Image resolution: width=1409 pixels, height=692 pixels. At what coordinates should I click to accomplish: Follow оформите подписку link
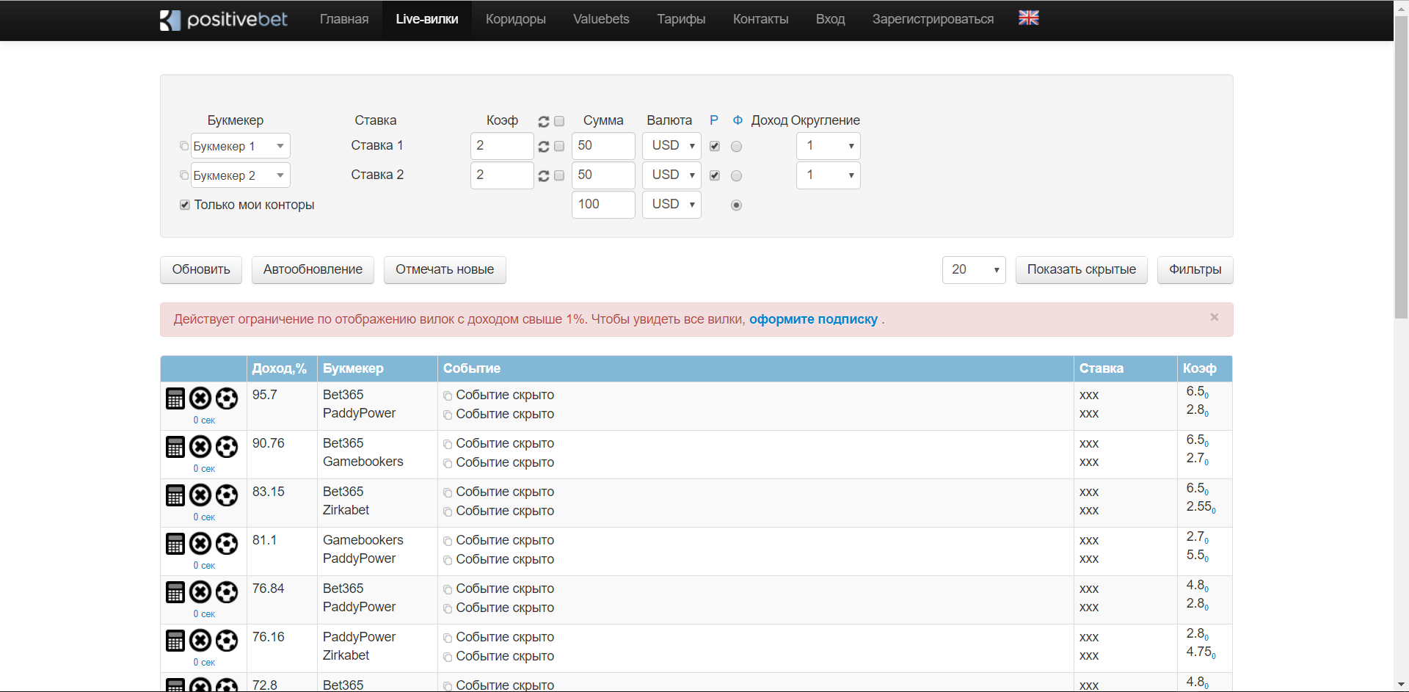tap(813, 319)
